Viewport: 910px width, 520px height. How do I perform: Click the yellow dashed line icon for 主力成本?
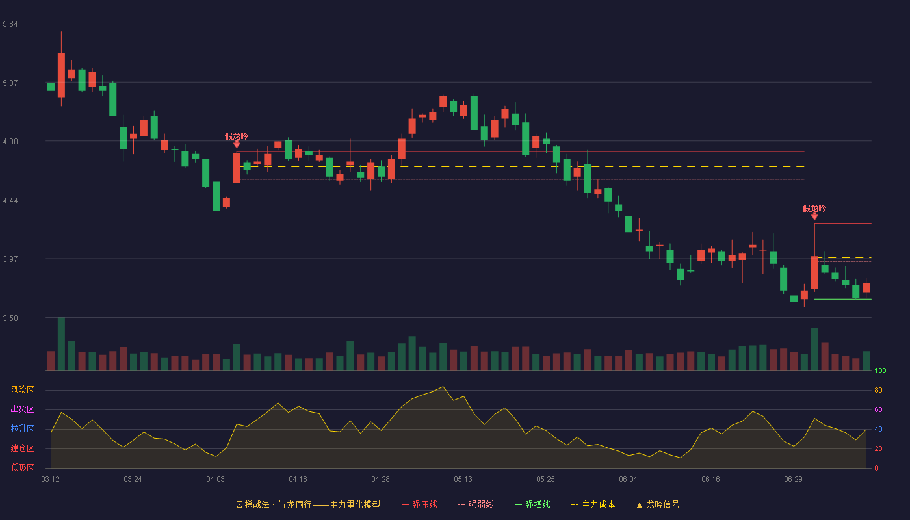(574, 504)
